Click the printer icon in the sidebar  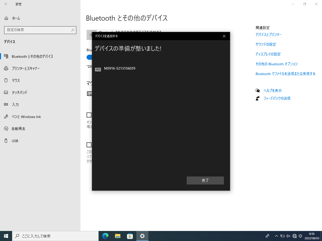tap(6, 68)
